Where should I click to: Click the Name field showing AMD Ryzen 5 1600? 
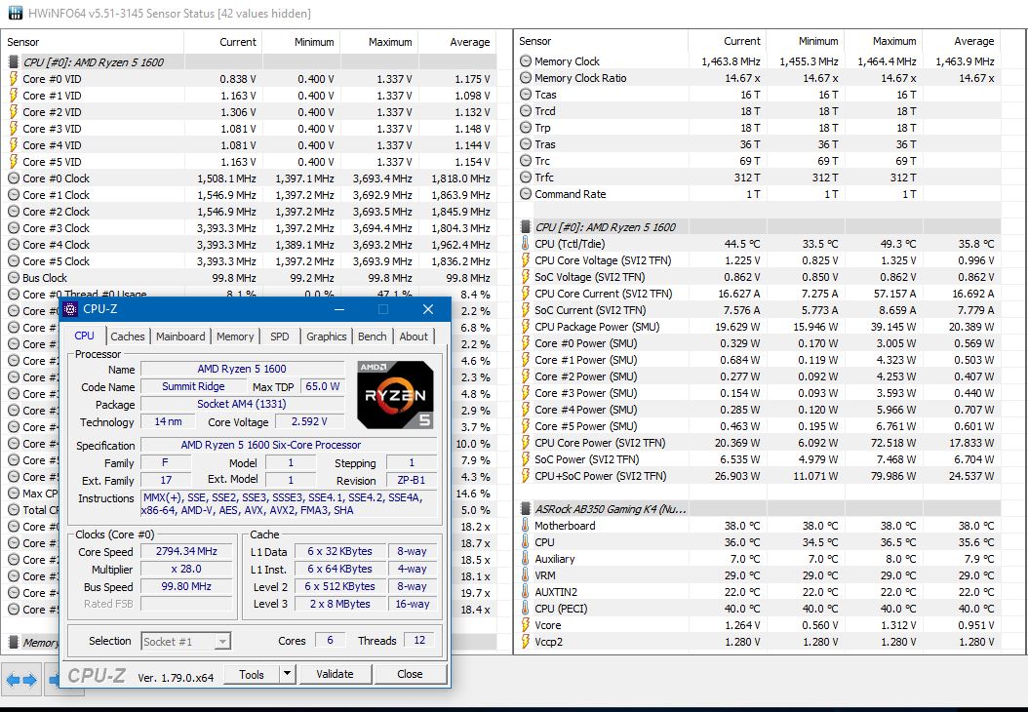click(242, 369)
